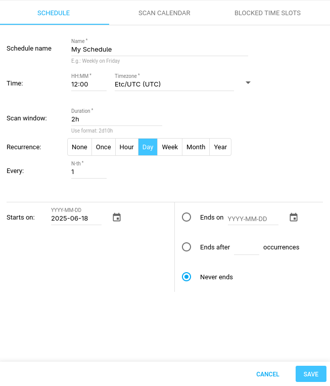The width and height of the screenshot is (330, 386).
Task: Select the Ends on radio button
Action: [x=186, y=217]
